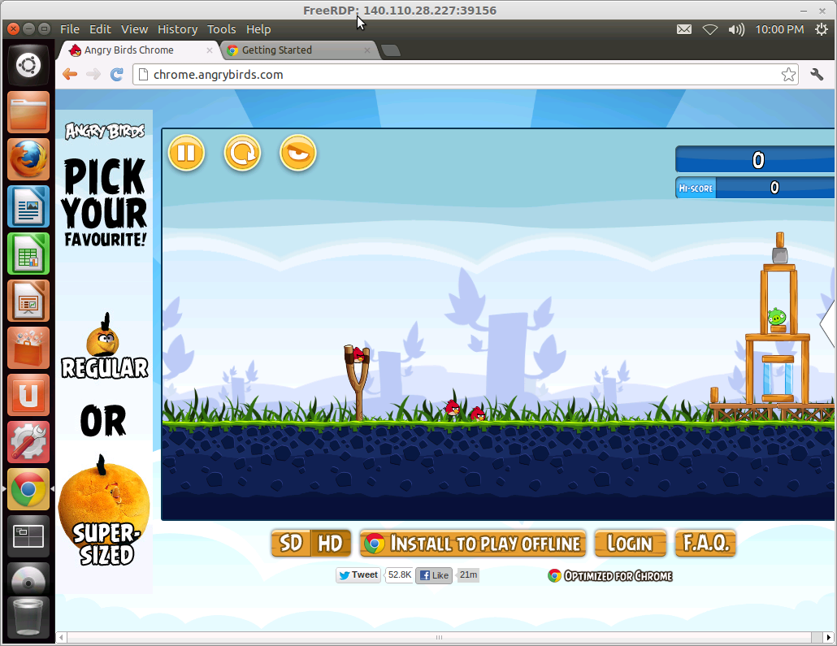Click the Optimized for Chrome link
Screen dimensions: 837x646
pyautogui.click(x=610, y=575)
